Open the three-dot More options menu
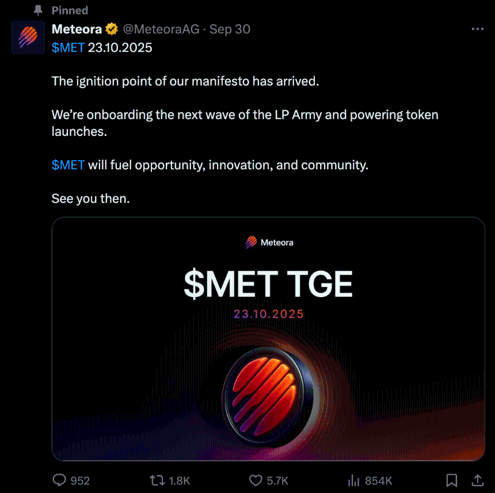This screenshot has height=493, width=495. [477, 29]
